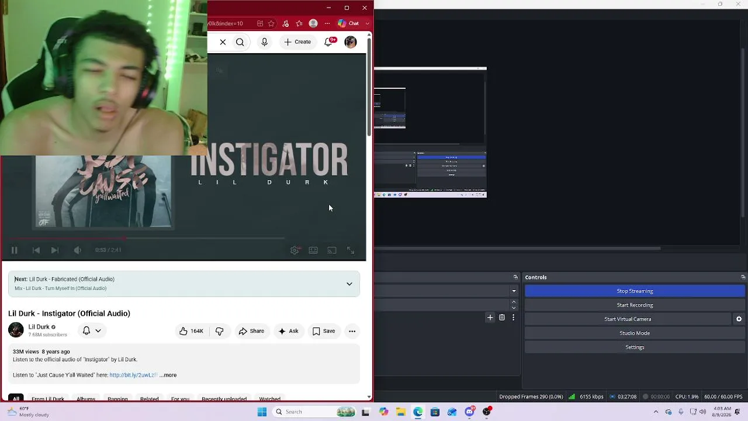748x421 pixels.
Task: Dislike the Instigator video
Action: click(x=219, y=331)
